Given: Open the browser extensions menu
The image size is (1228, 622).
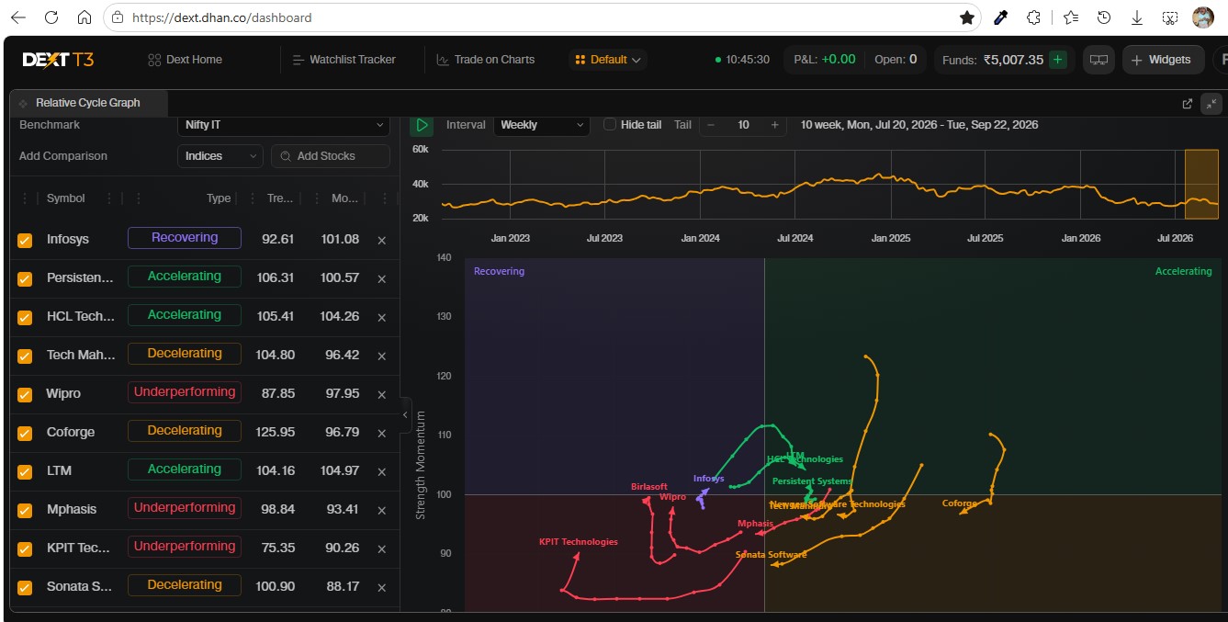Looking at the screenshot, I should coord(1033,17).
